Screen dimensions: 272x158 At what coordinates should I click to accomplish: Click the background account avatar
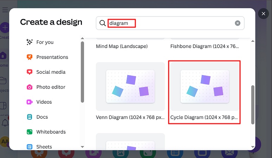tap(5, 141)
